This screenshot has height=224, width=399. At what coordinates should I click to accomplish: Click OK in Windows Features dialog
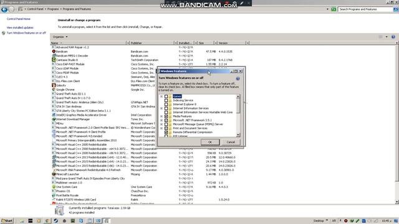click(210, 142)
